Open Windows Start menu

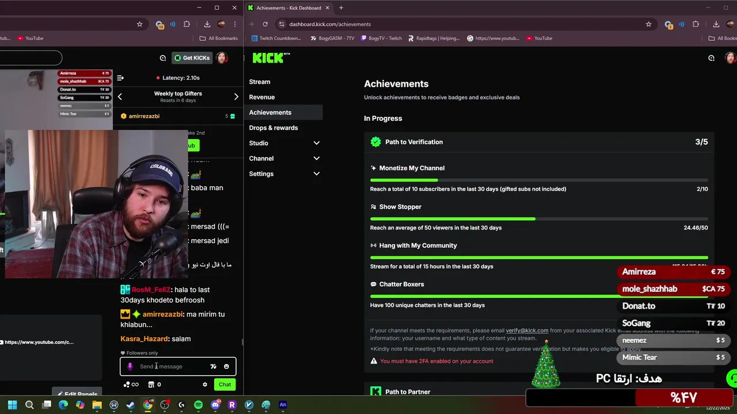click(x=12, y=405)
